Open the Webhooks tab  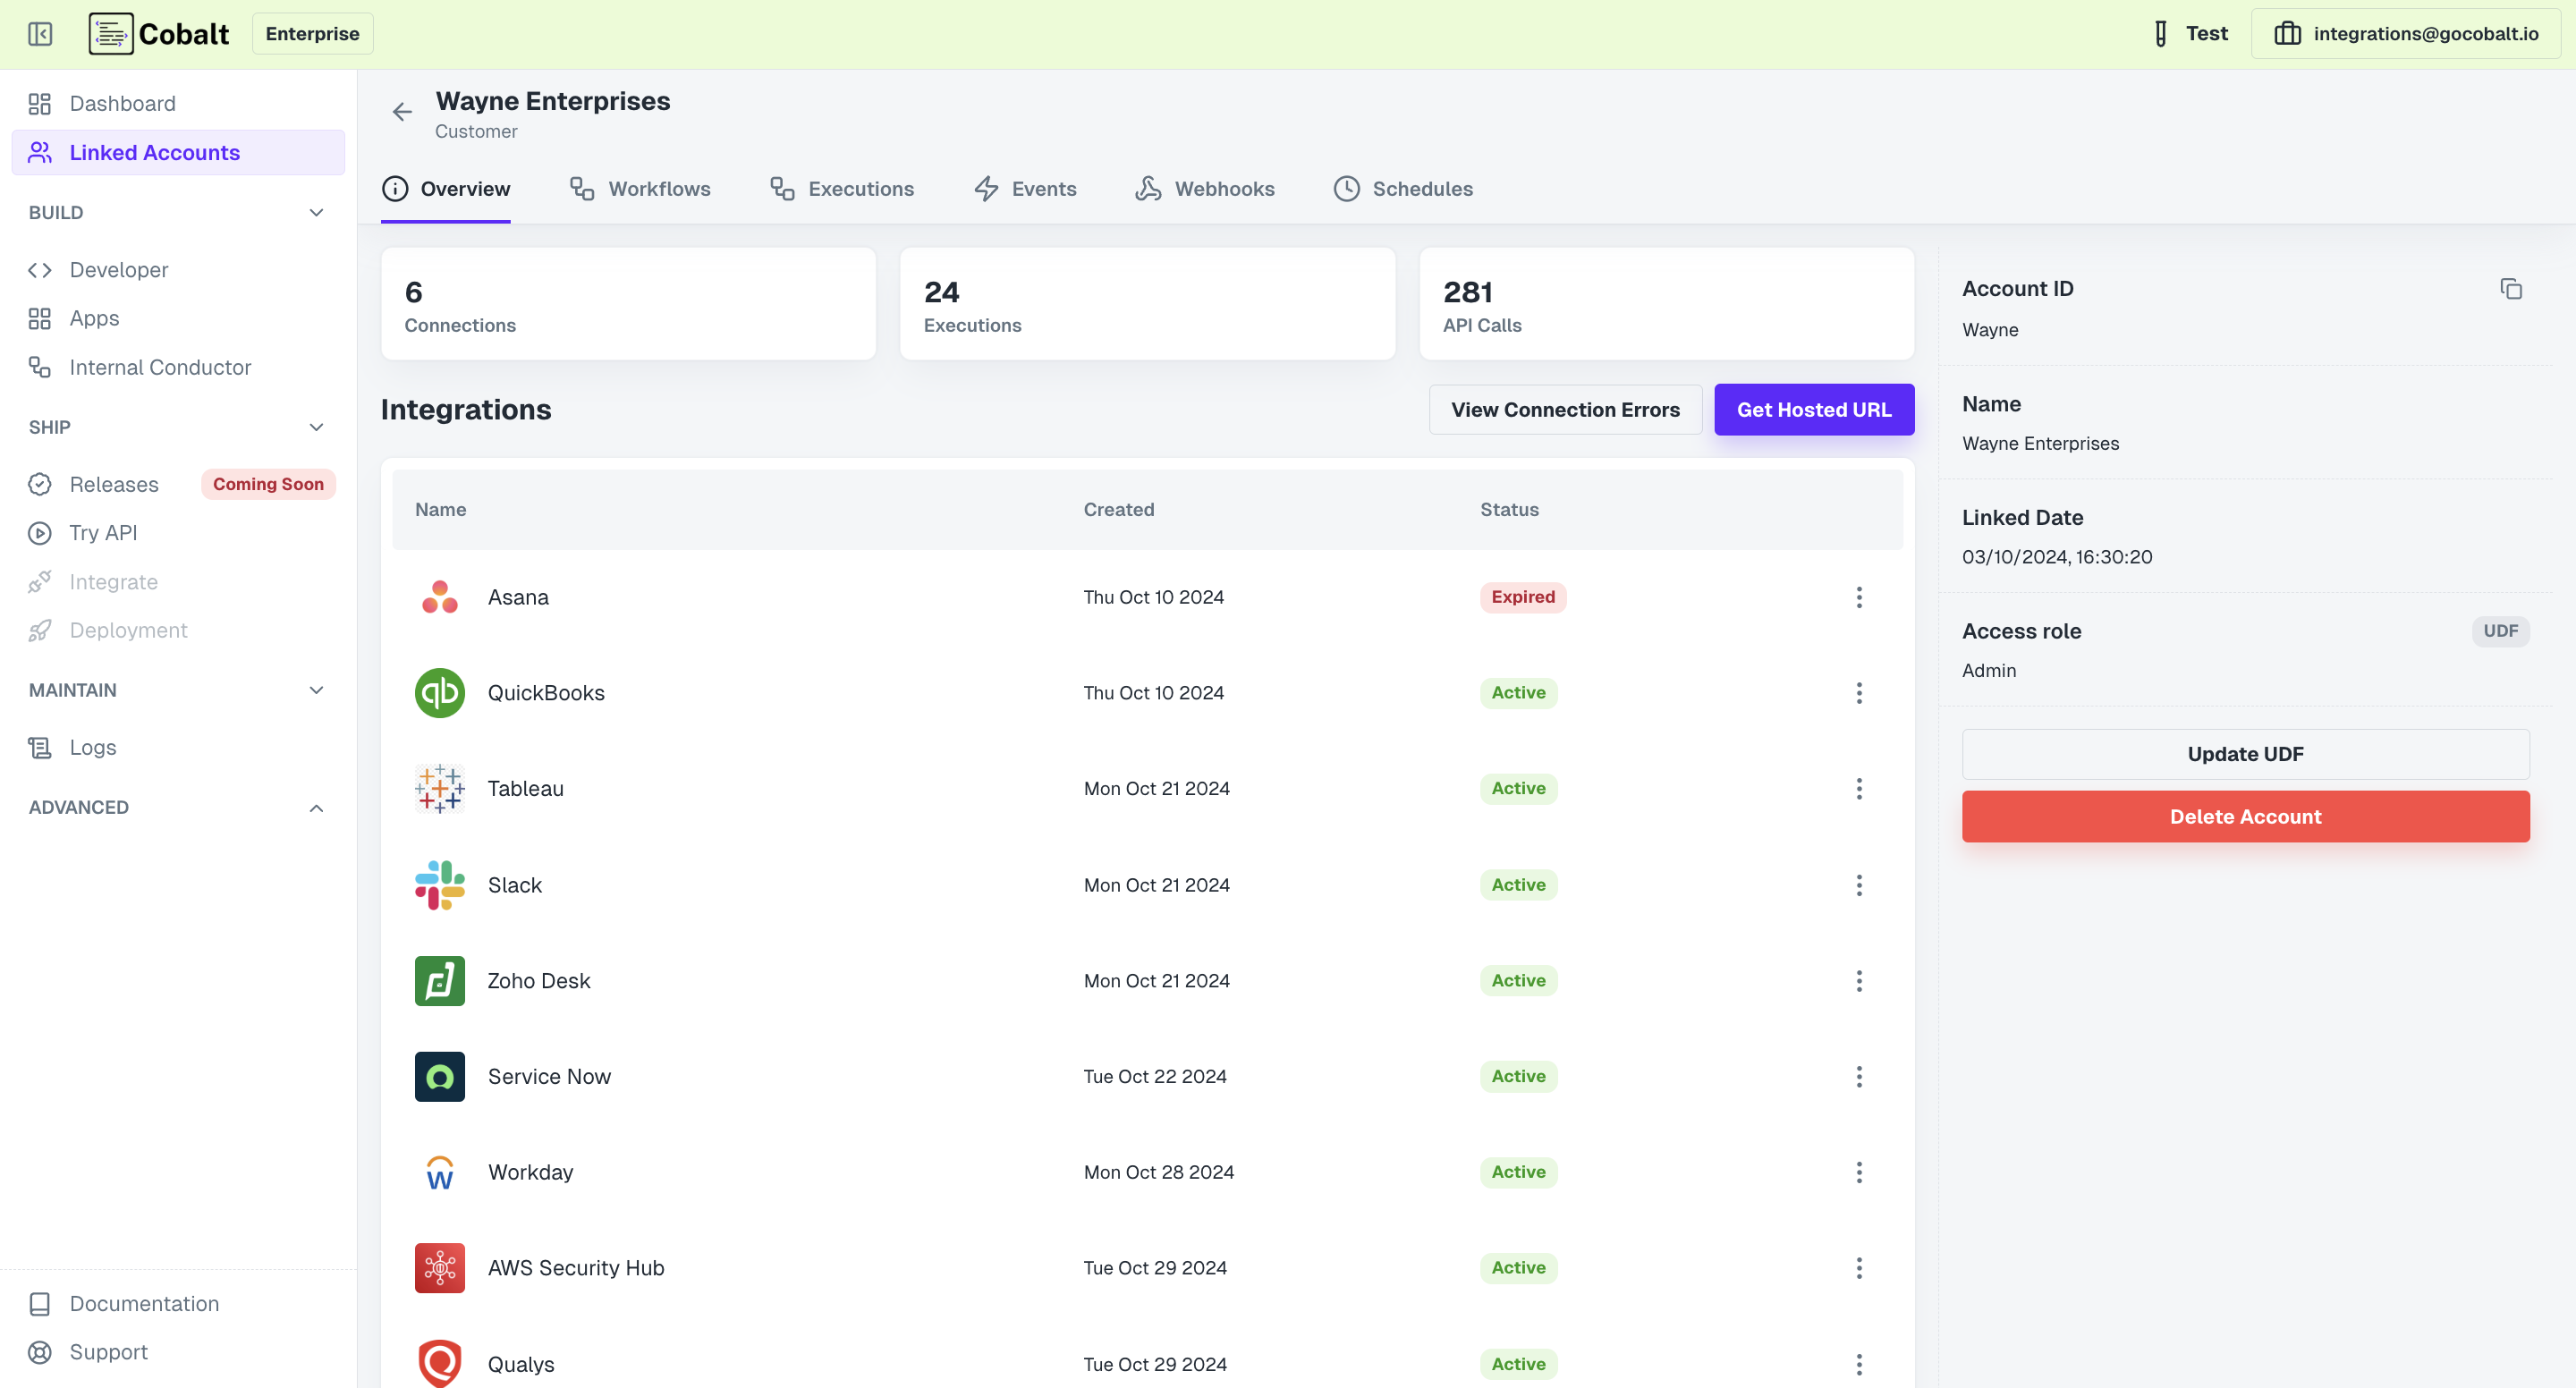[1204, 189]
